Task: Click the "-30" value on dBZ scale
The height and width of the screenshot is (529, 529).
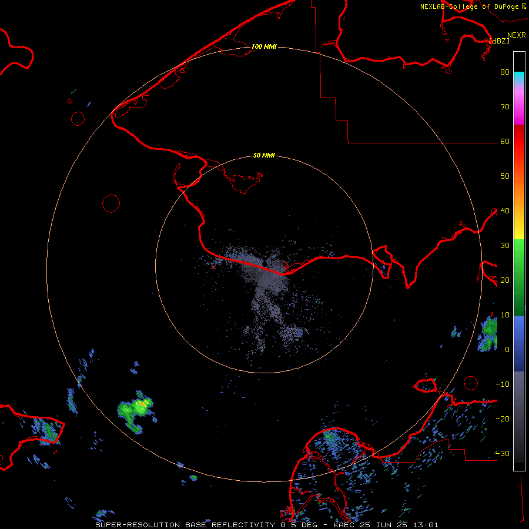Action: [x=503, y=453]
